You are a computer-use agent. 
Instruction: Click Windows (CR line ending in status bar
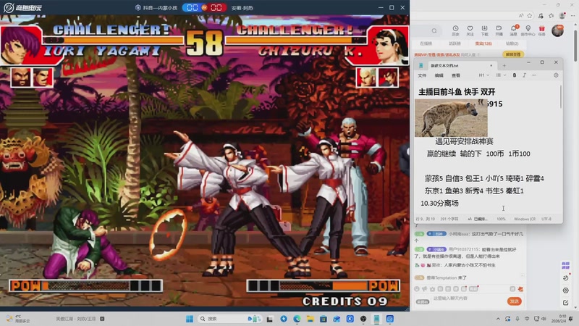(x=524, y=219)
